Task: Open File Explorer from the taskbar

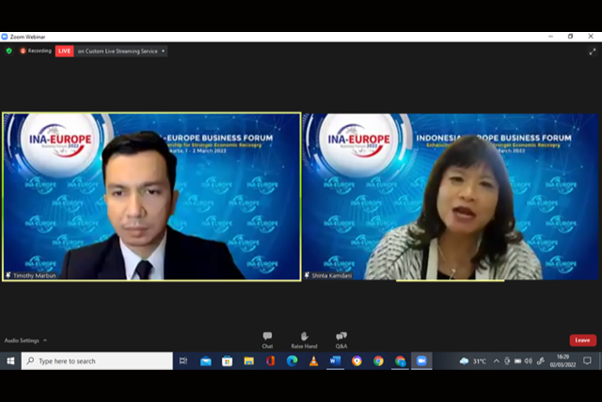Action: pos(249,361)
